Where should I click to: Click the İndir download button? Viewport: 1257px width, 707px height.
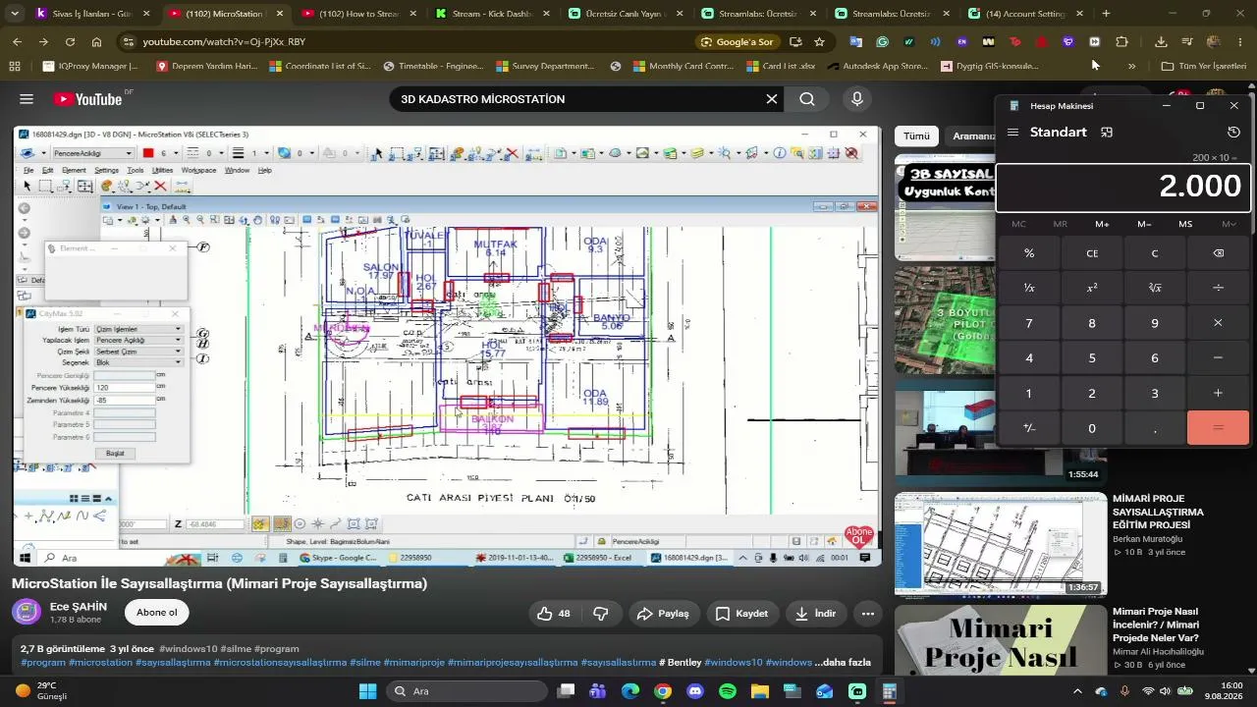click(815, 614)
